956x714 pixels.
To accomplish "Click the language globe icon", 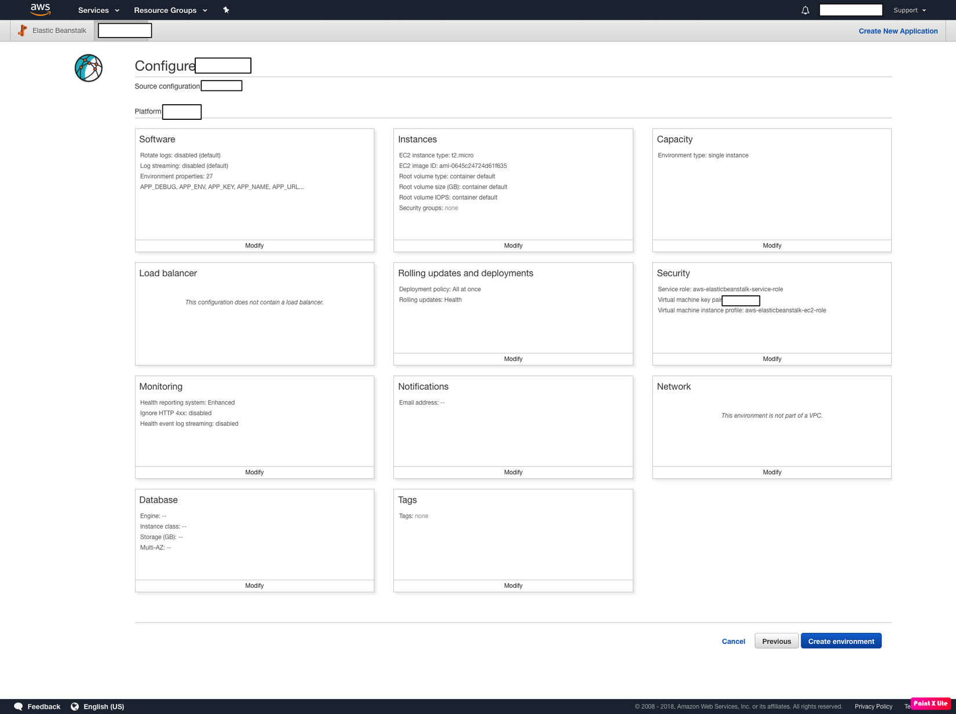I will click(75, 706).
